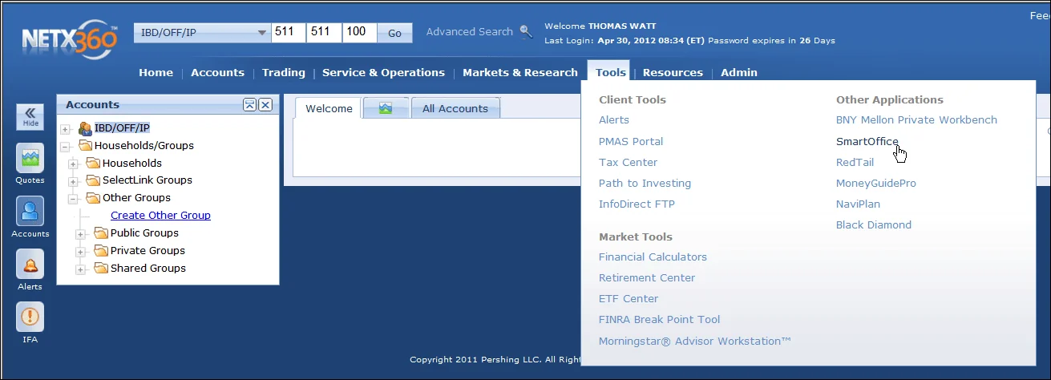Open the Admin menu

739,72
